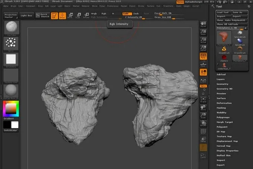Click the right shelf Move view icon

tap(203, 108)
